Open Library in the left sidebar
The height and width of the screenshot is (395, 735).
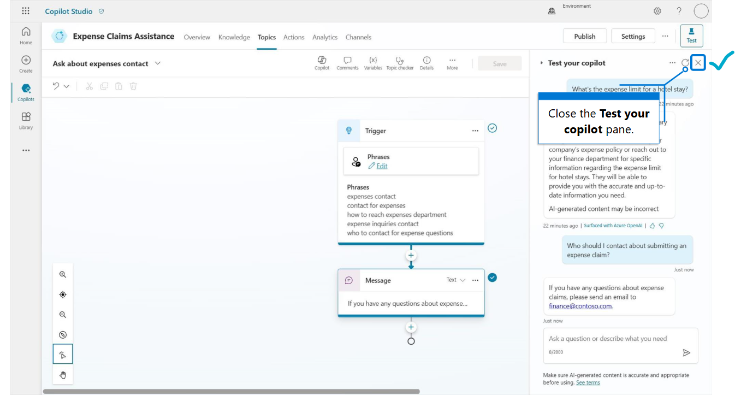click(26, 121)
